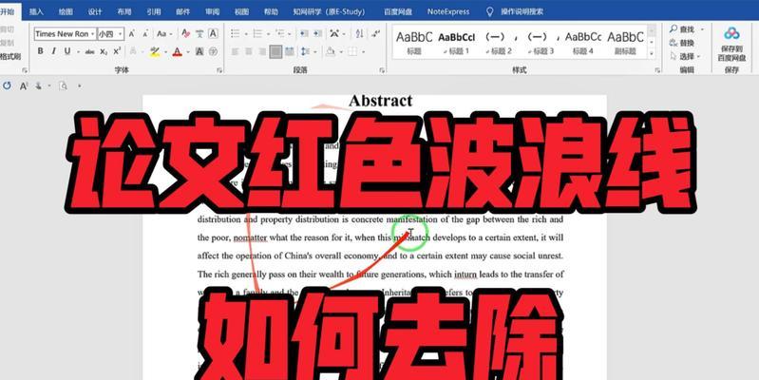The image size is (759, 380).
Task: Open underline style dropdown arrow
Action: (x=78, y=52)
